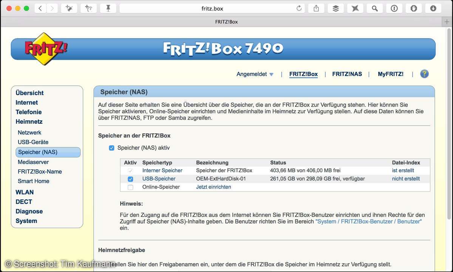Click the magic wand plus toolbar icon
This screenshot has height=272, width=453.
click(x=69, y=8)
